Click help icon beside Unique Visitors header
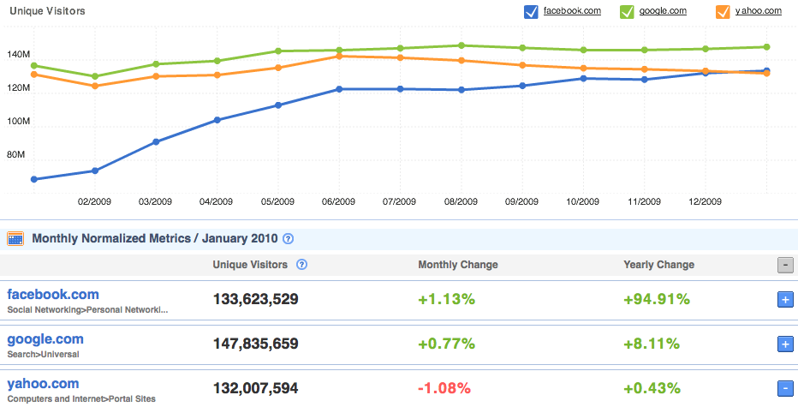 click(x=301, y=265)
